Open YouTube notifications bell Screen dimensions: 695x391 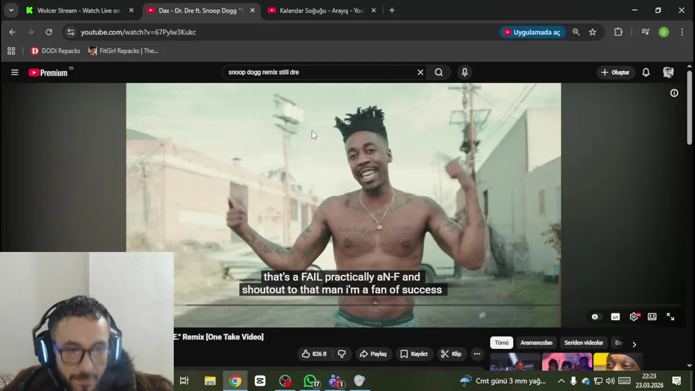pyautogui.click(x=646, y=72)
